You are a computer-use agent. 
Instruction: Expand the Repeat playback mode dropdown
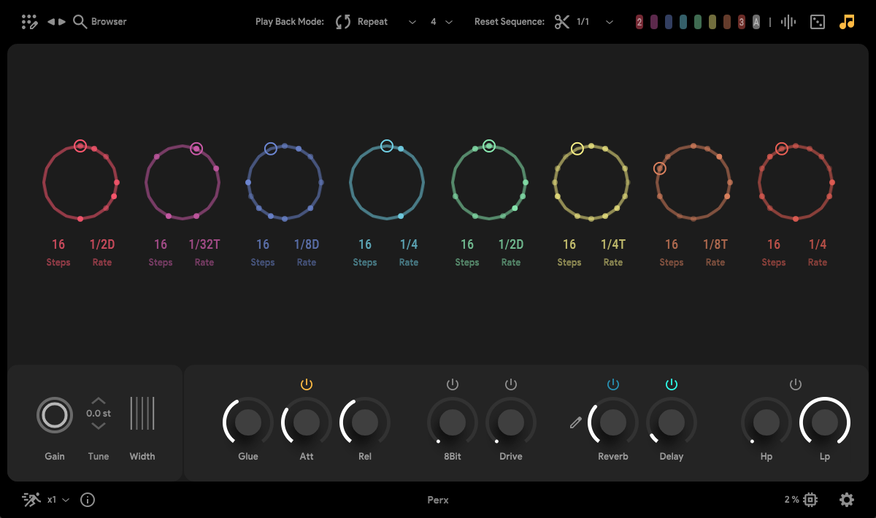pos(412,22)
